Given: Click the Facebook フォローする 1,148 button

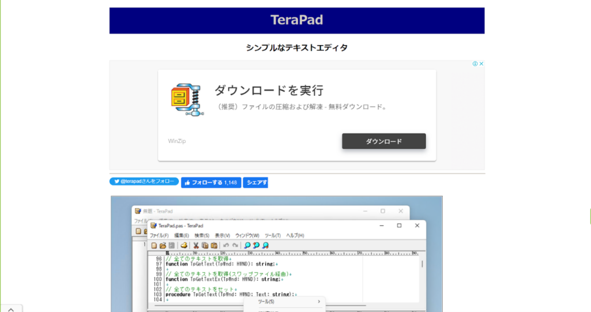Looking at the screenshot, I should point(211,182).
